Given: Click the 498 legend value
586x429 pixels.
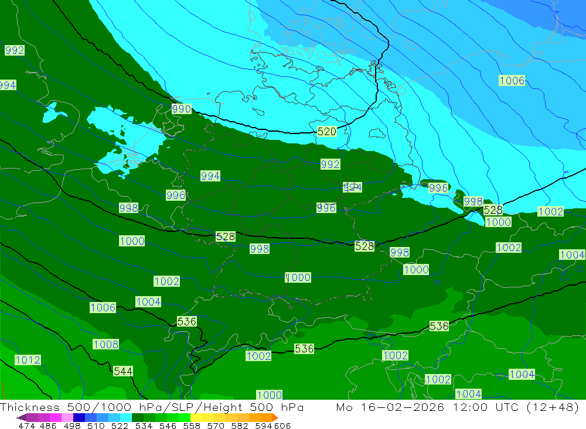Looking at the screenshot, I should (x=71, y=425).
